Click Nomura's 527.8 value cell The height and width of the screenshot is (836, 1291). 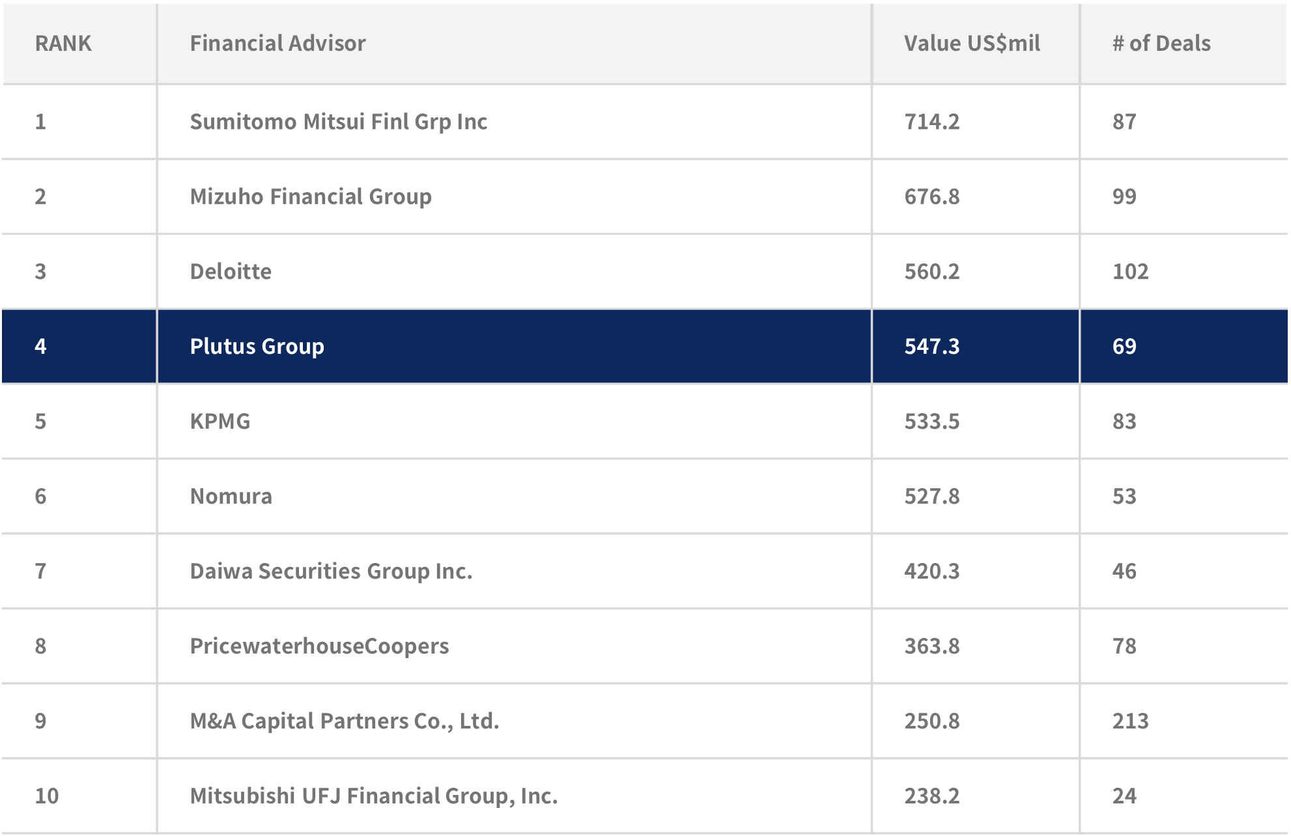(x=931, y=497)
